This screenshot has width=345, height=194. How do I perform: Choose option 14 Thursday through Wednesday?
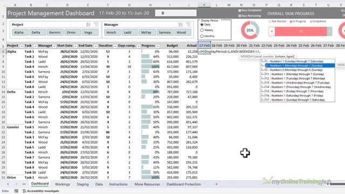pos(298,87)
